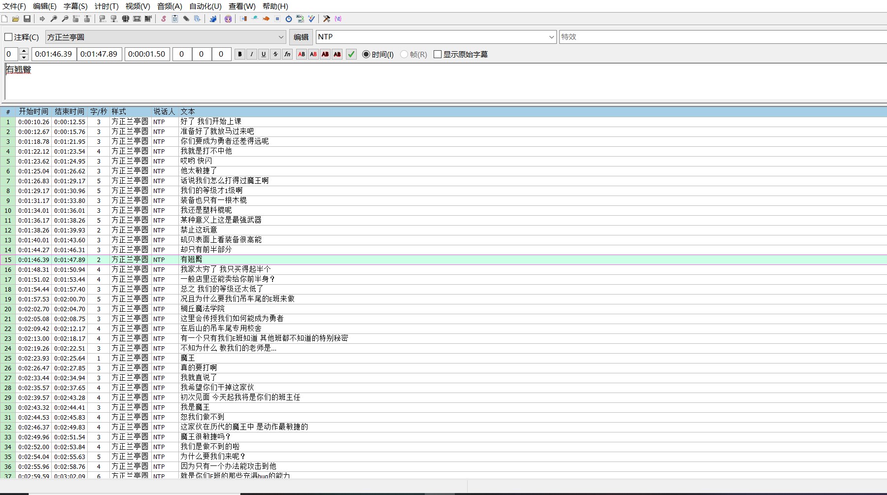887x495 pixels.
Task: Click the end time field 0:01:47.89
Action: coord(99,54)
